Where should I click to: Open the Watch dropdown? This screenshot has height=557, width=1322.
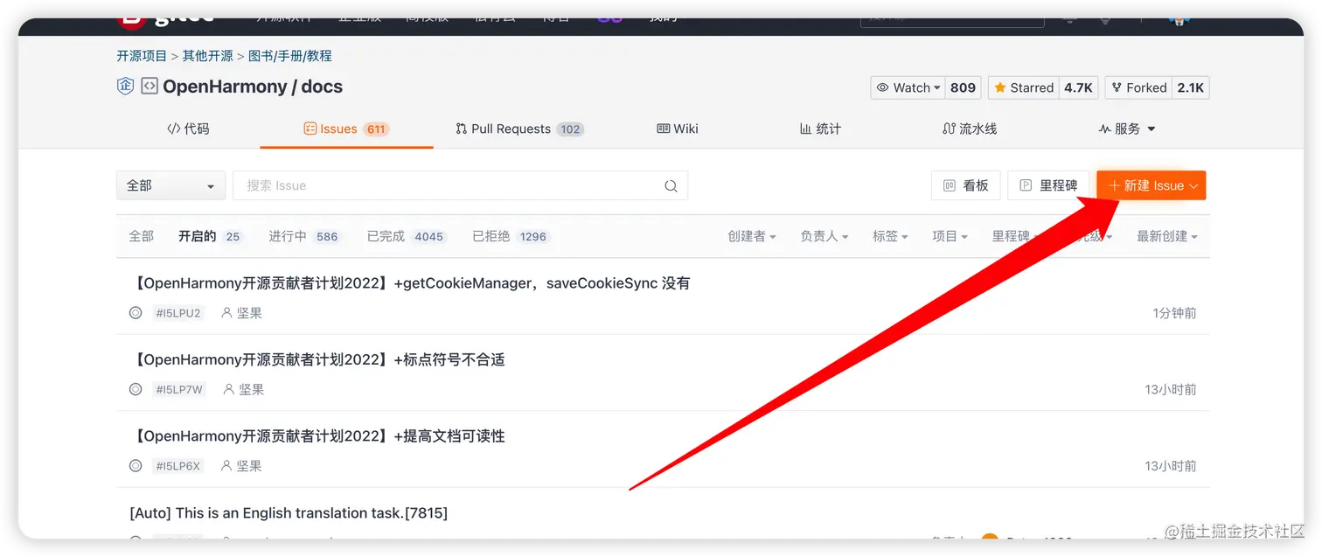[x=908, y=87]
